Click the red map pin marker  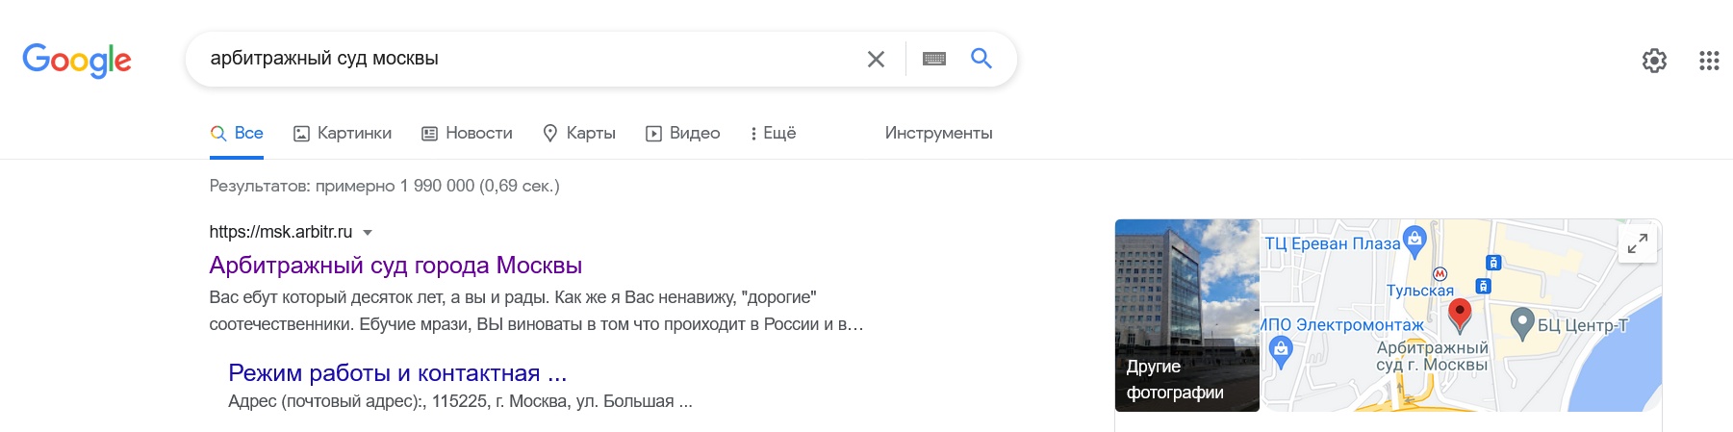pos(1460,313)
